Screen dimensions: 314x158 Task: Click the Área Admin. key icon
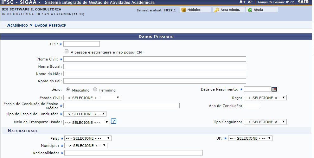tap(217, 10)
